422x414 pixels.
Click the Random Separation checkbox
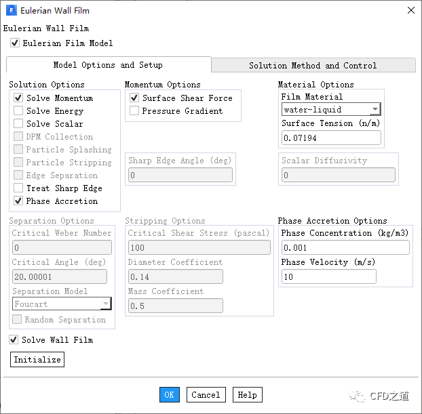[17, 319]
